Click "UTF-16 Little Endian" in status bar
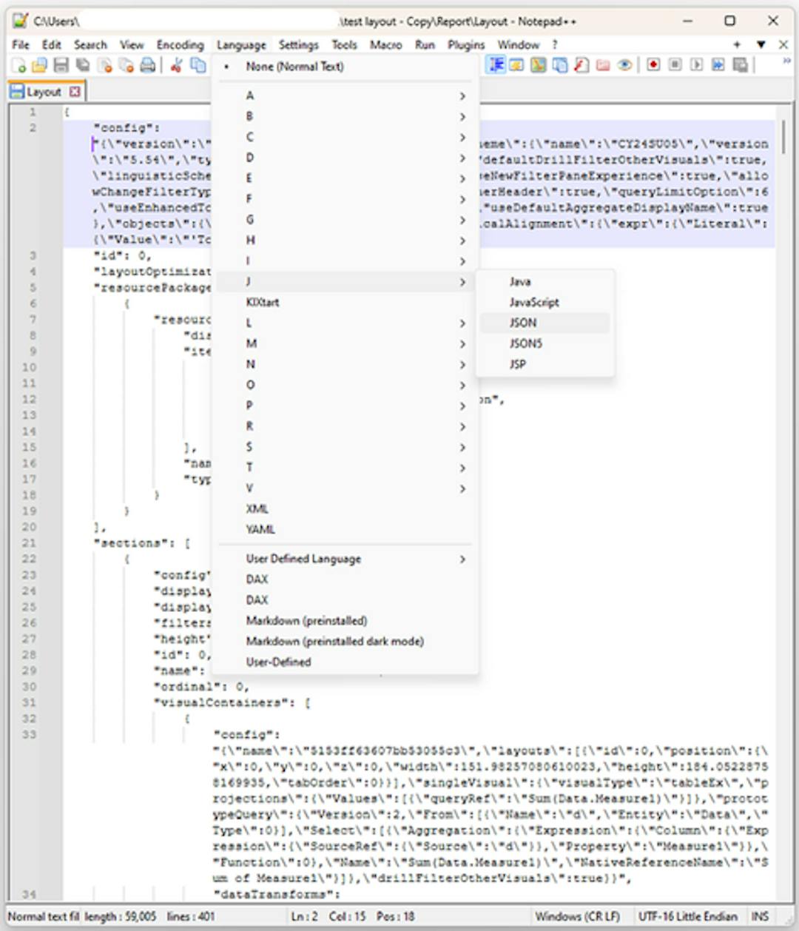Screen dimensions: 799x931 point(688,916)
